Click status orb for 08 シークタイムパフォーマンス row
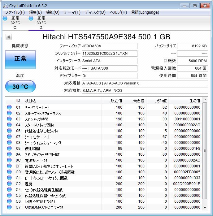Image resolution: width=213 pixels, height=216 pixels. point(9,142)
